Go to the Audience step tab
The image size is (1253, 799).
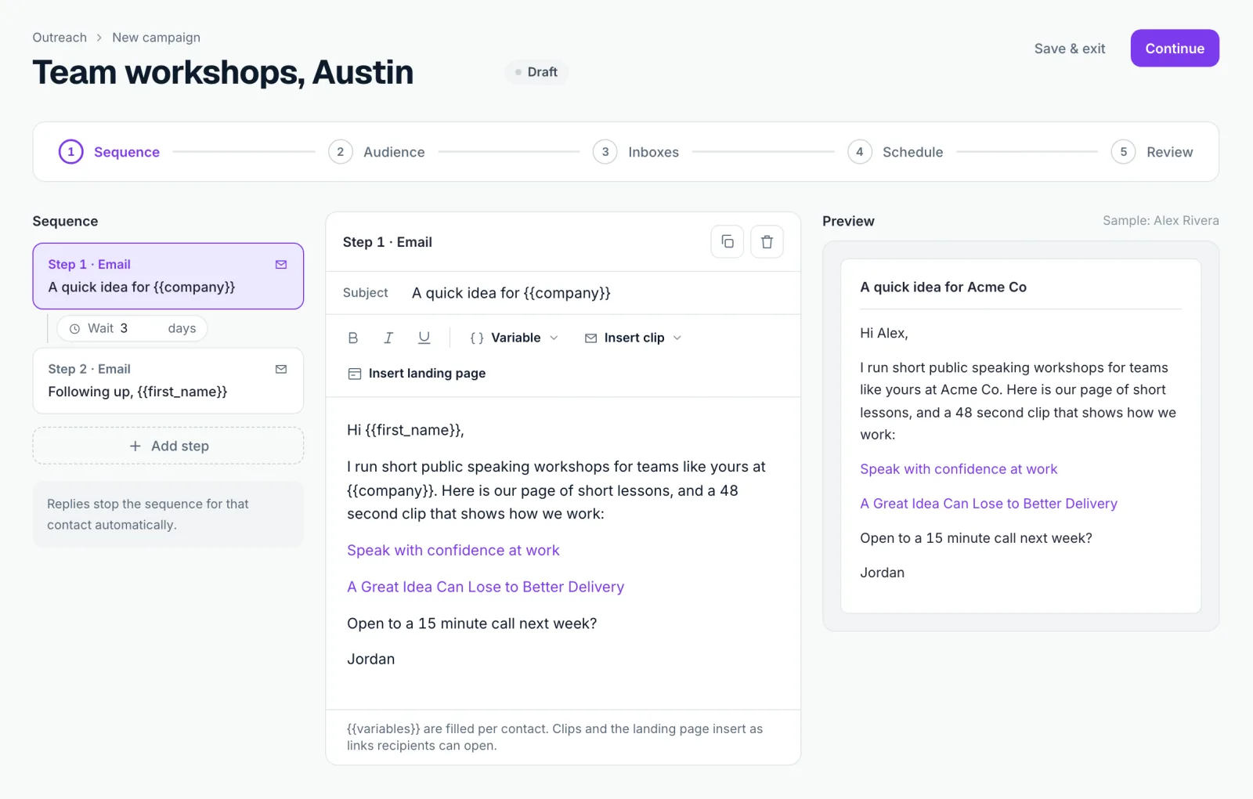pos(377,152)
